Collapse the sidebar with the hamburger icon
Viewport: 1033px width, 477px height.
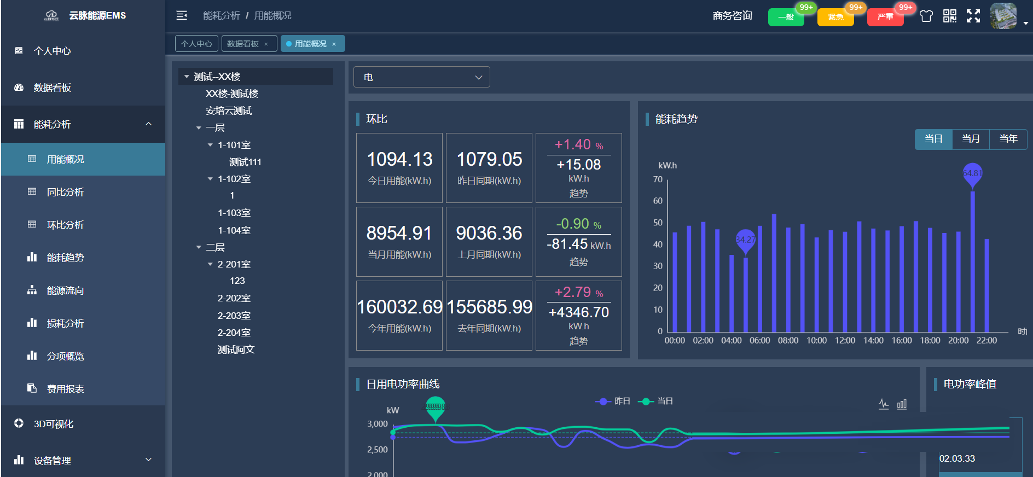182,15
